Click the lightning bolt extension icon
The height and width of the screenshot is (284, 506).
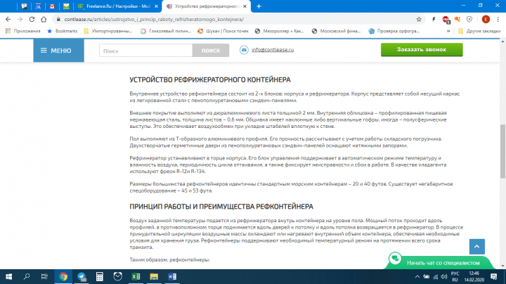click(x=434, y=20)
